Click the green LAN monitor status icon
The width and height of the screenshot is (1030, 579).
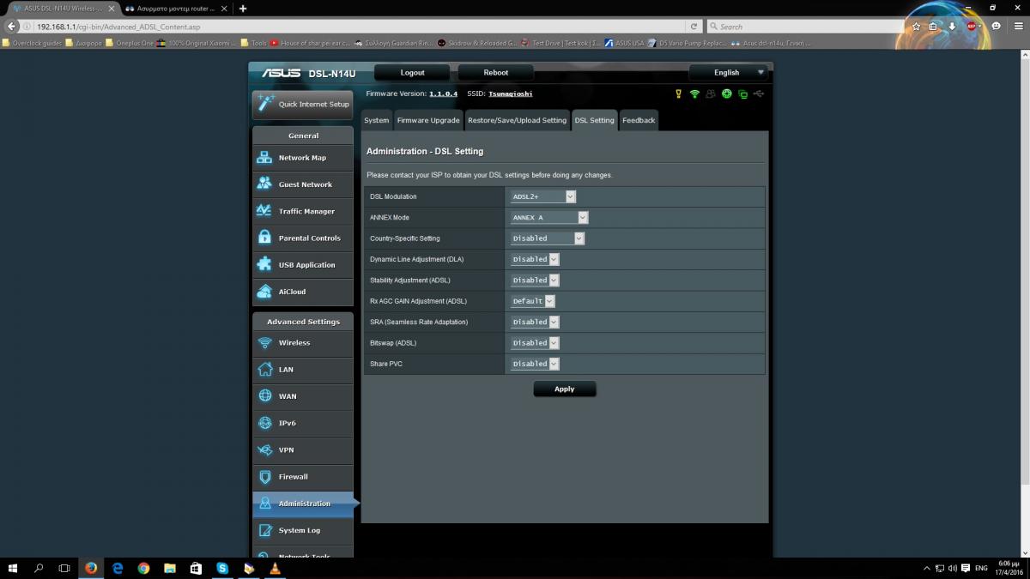[742, 94]
